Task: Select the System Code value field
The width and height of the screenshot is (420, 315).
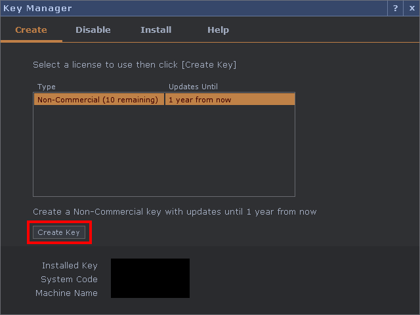Action: click(x=150, y=280)
